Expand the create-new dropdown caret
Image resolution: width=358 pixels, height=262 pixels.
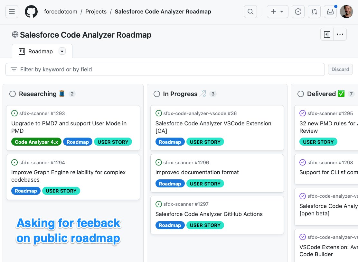point(282,11)
